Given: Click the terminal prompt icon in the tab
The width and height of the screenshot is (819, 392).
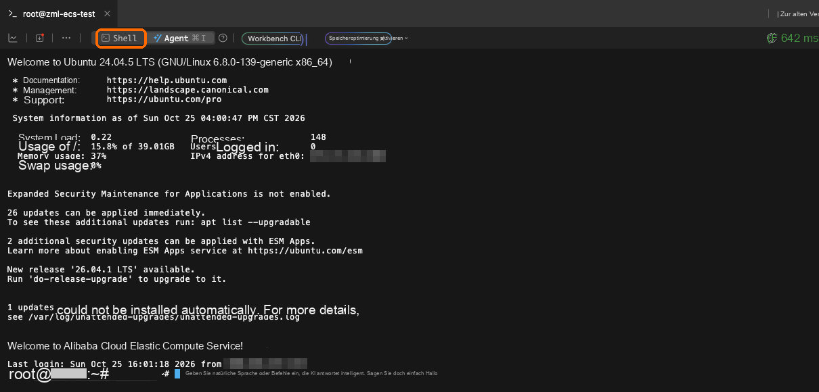Looking at the screenshot, I should (x=12, y=14).
